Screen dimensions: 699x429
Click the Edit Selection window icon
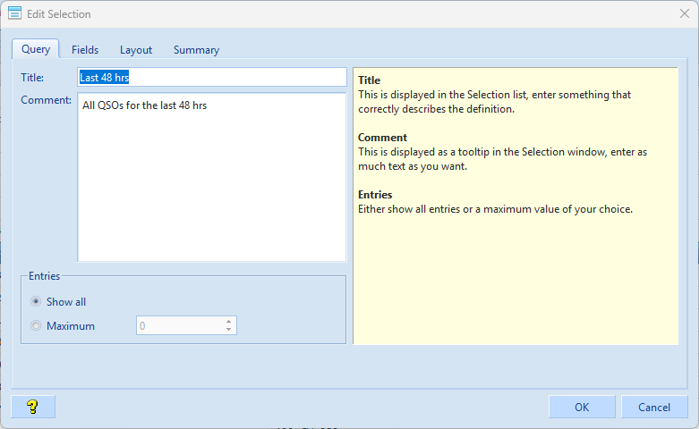coord(14,13)
